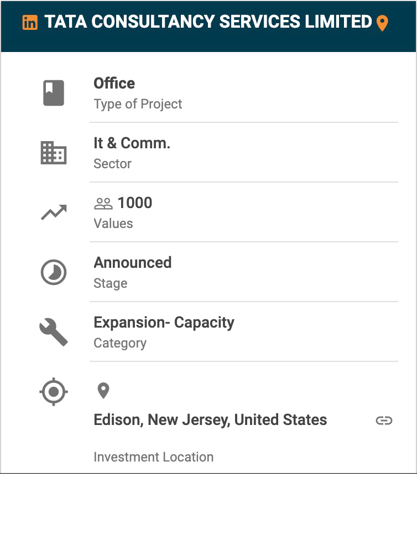This screenshot has width=417, height=560.
Task: Click the wrench icon beside Category
Action: pyautogui.click(x=54, y=333)
